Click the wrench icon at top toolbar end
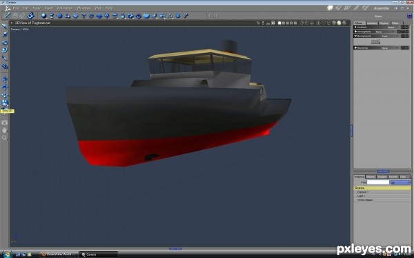The height and width of the screenshot is (258, 414). (x=186, y=16)
